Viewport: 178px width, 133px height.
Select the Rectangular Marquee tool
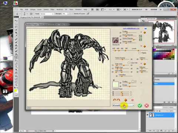[x=16, y=24]
